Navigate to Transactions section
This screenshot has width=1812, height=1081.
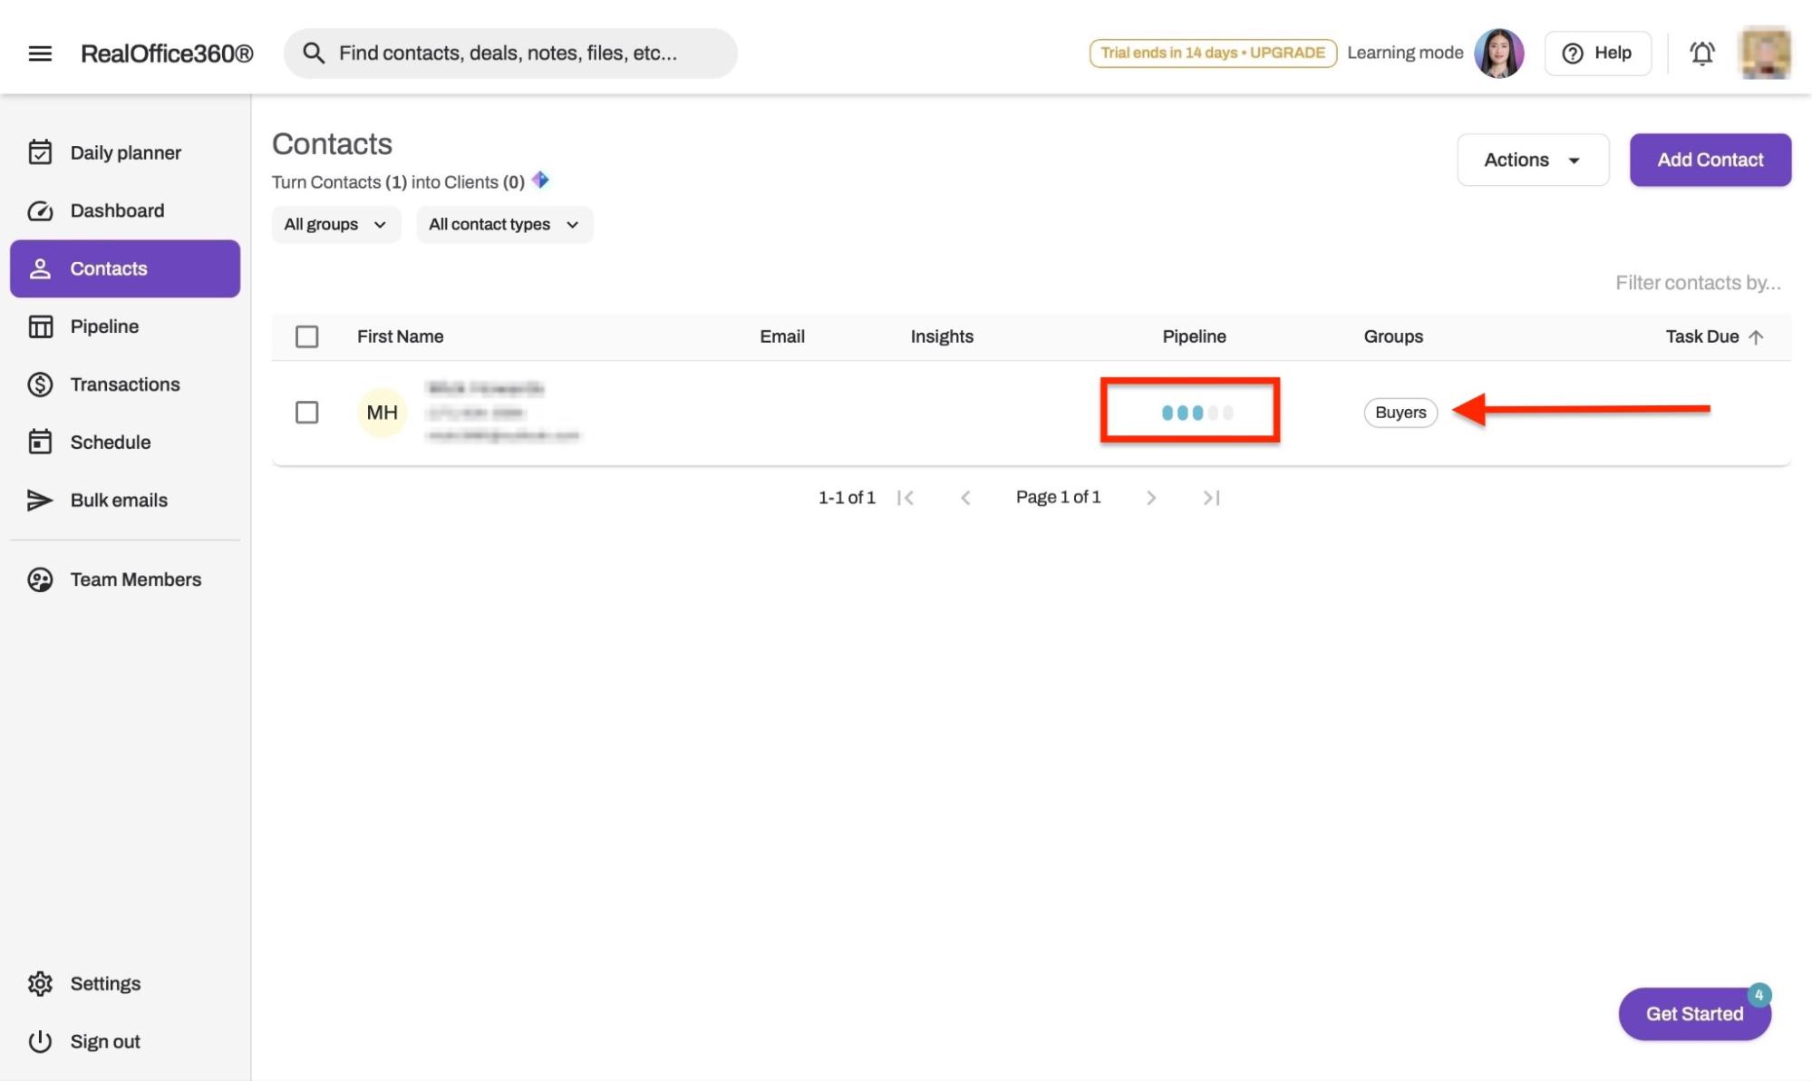point(124,385)
